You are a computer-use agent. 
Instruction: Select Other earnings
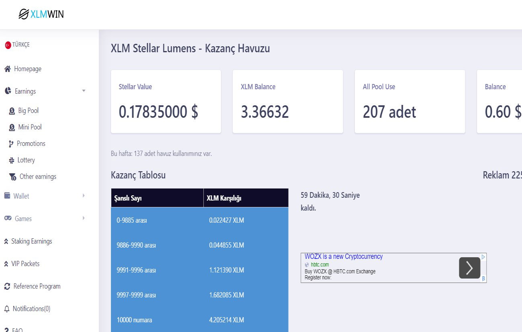[38, 176]
